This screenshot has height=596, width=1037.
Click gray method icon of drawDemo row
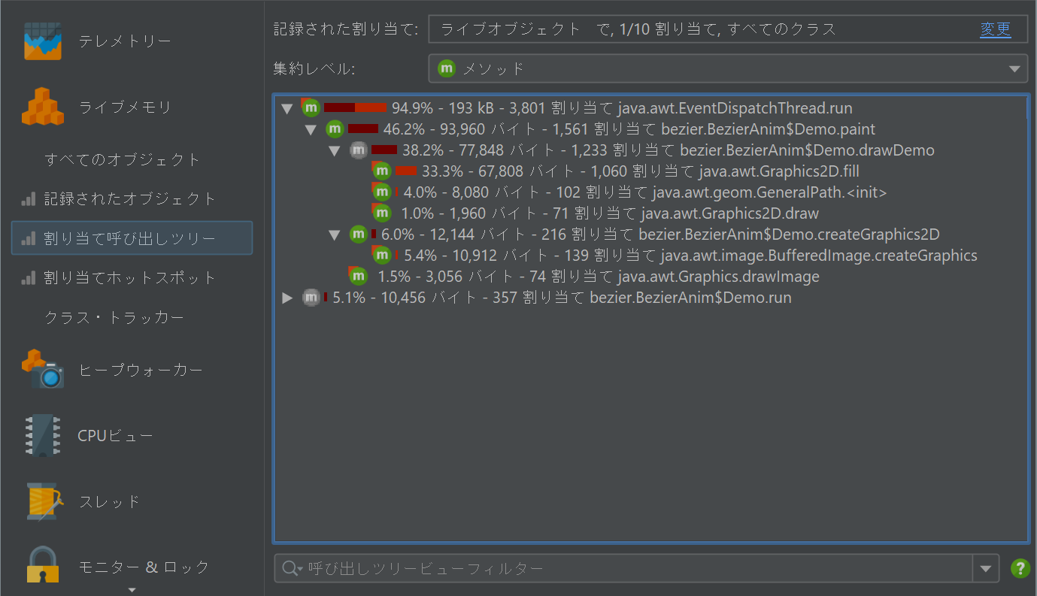pos(359,150)
